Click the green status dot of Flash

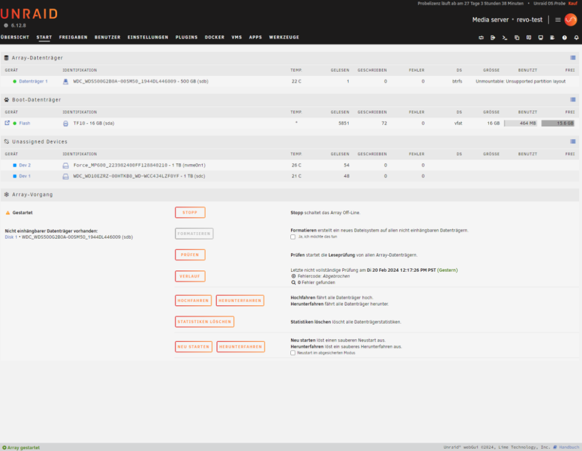(x=15, y=123)
